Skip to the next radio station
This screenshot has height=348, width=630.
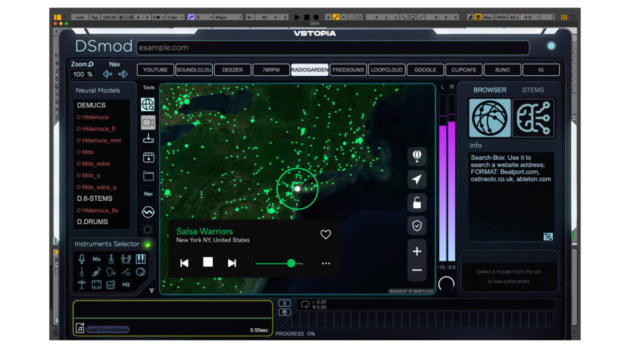click(232, 263)
